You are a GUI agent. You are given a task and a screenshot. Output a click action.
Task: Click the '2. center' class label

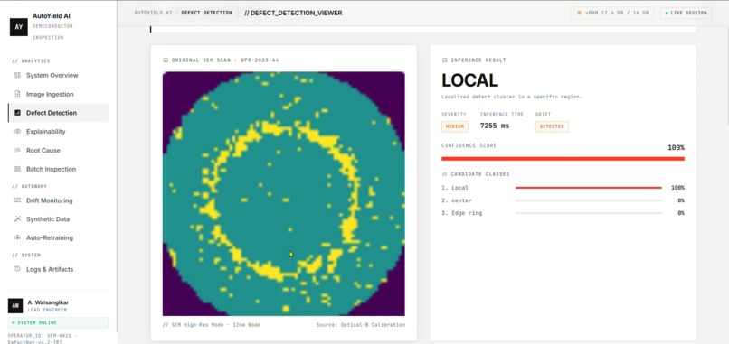coord(457,200)
